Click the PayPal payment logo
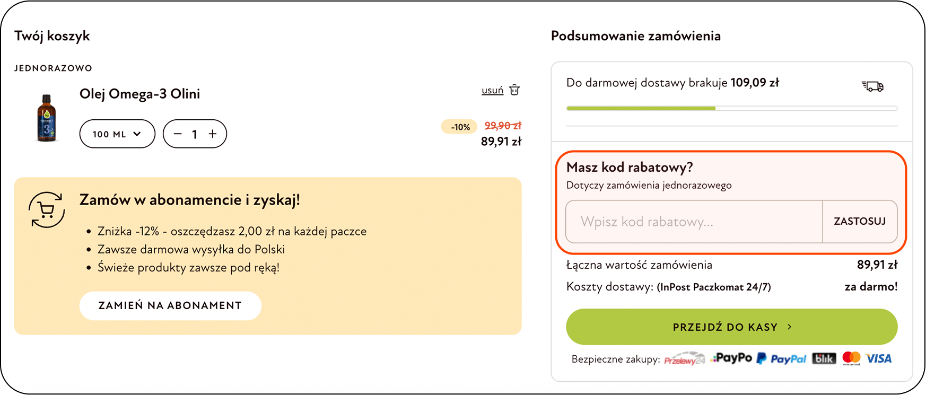 point(782,359)
